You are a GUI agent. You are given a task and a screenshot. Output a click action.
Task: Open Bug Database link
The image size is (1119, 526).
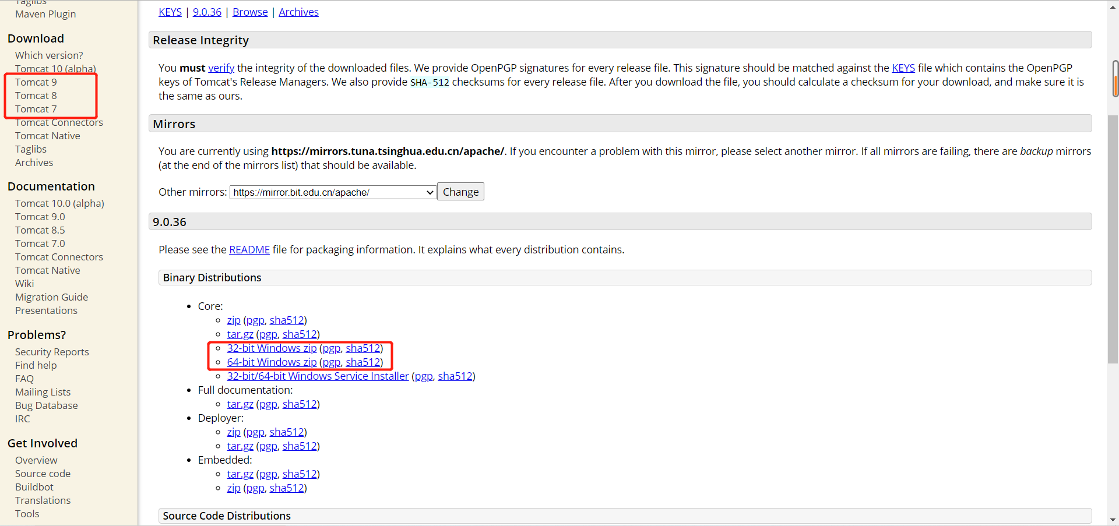[47, 405]
